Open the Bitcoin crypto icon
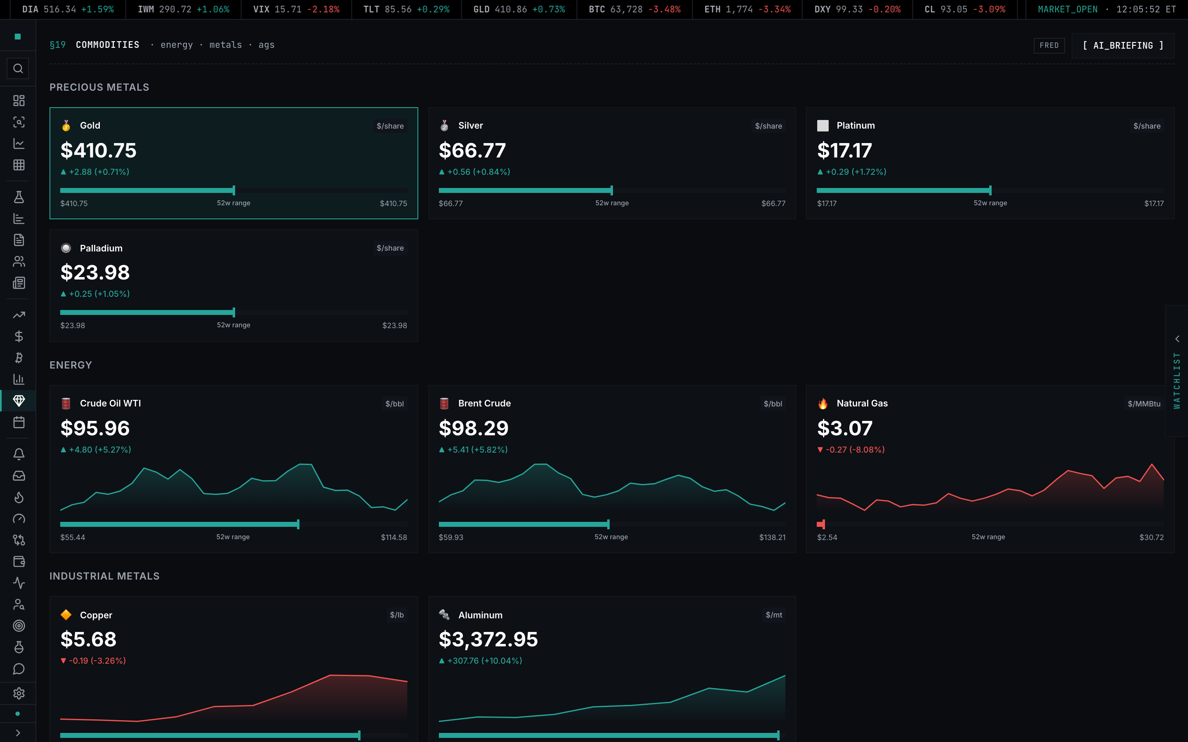The width and height of the screenshot is (1188, 742). tap(19, 358)
